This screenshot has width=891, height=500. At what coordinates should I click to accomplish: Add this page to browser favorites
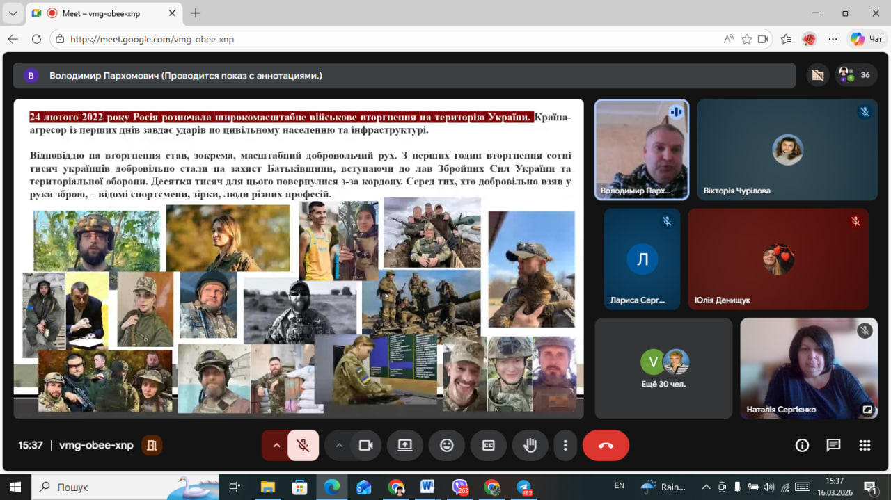pyautogui.click(x=747, y=39)
